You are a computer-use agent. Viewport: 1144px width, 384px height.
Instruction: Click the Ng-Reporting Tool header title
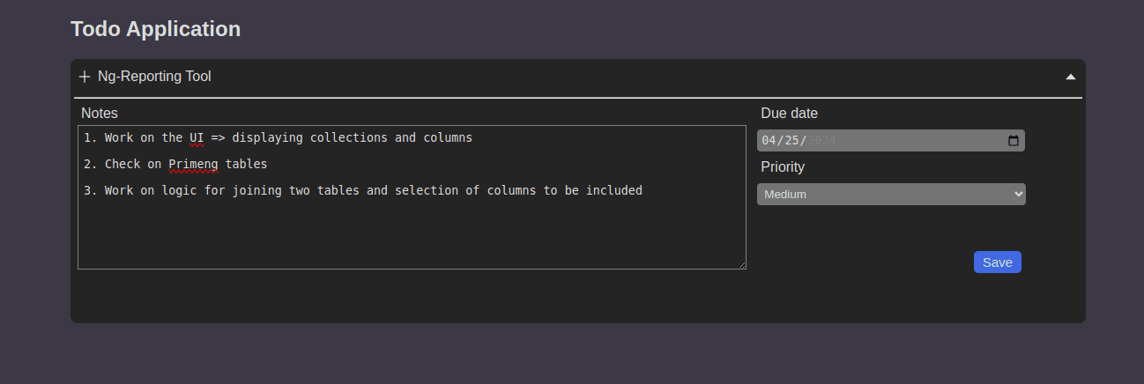point(154,77)
